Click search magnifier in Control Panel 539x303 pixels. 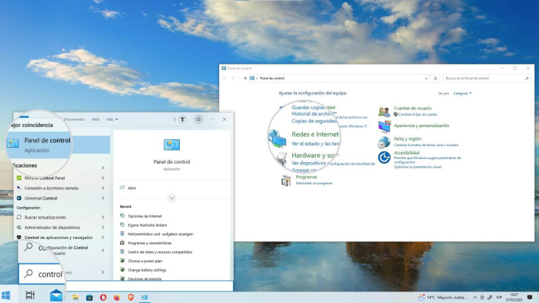click(x=527, y=78)
